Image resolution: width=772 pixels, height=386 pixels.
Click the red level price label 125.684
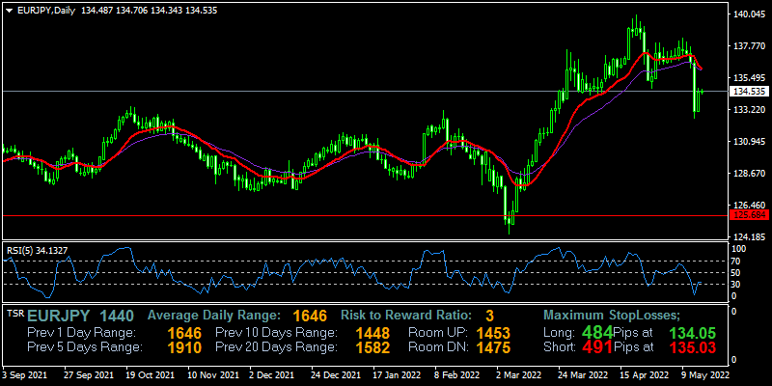[x=749, y=215]
